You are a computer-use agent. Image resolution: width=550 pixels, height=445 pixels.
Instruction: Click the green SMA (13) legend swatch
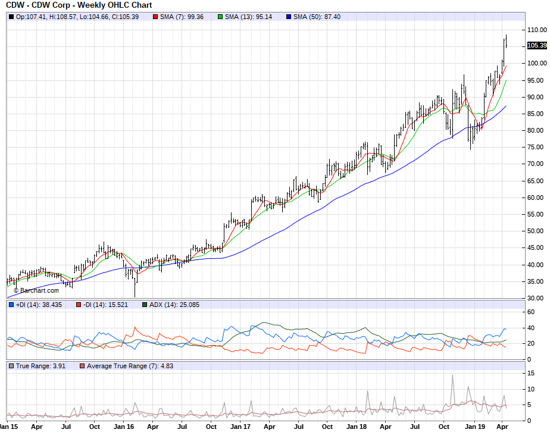pos(220,17)
